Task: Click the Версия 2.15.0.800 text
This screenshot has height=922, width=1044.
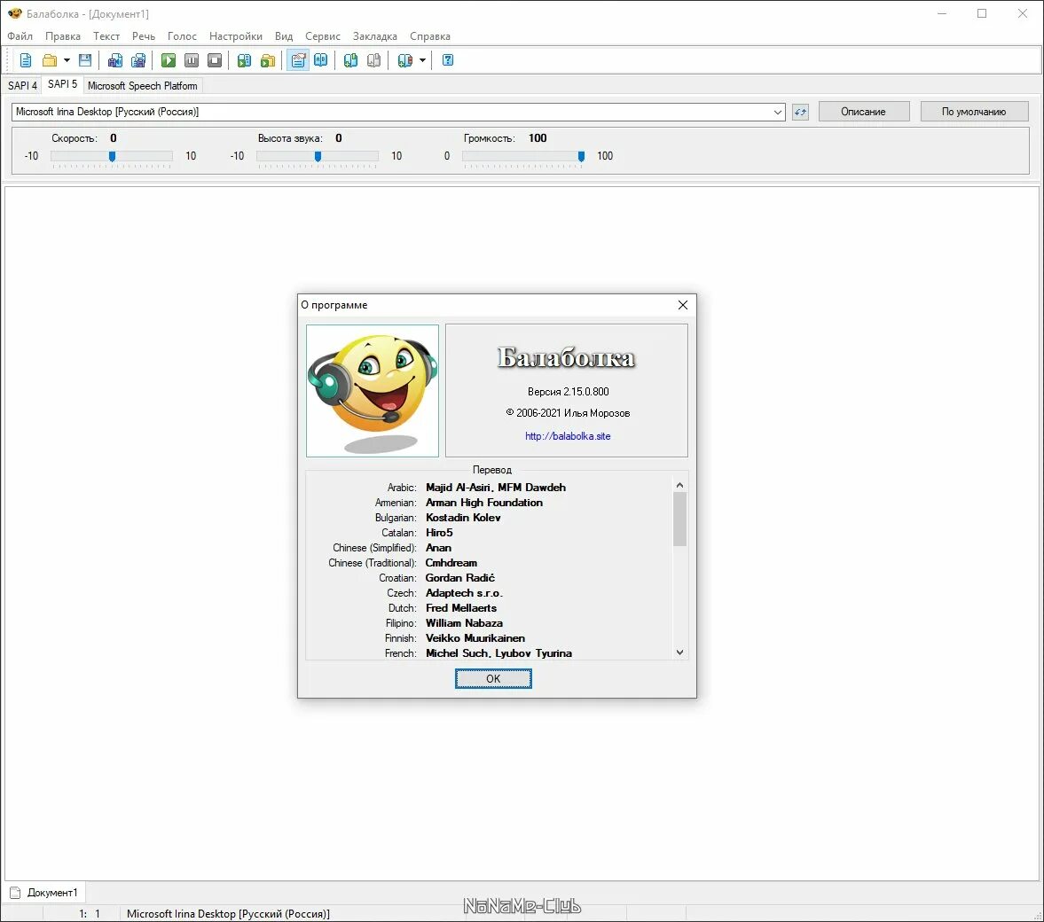Action: point(568,392)
